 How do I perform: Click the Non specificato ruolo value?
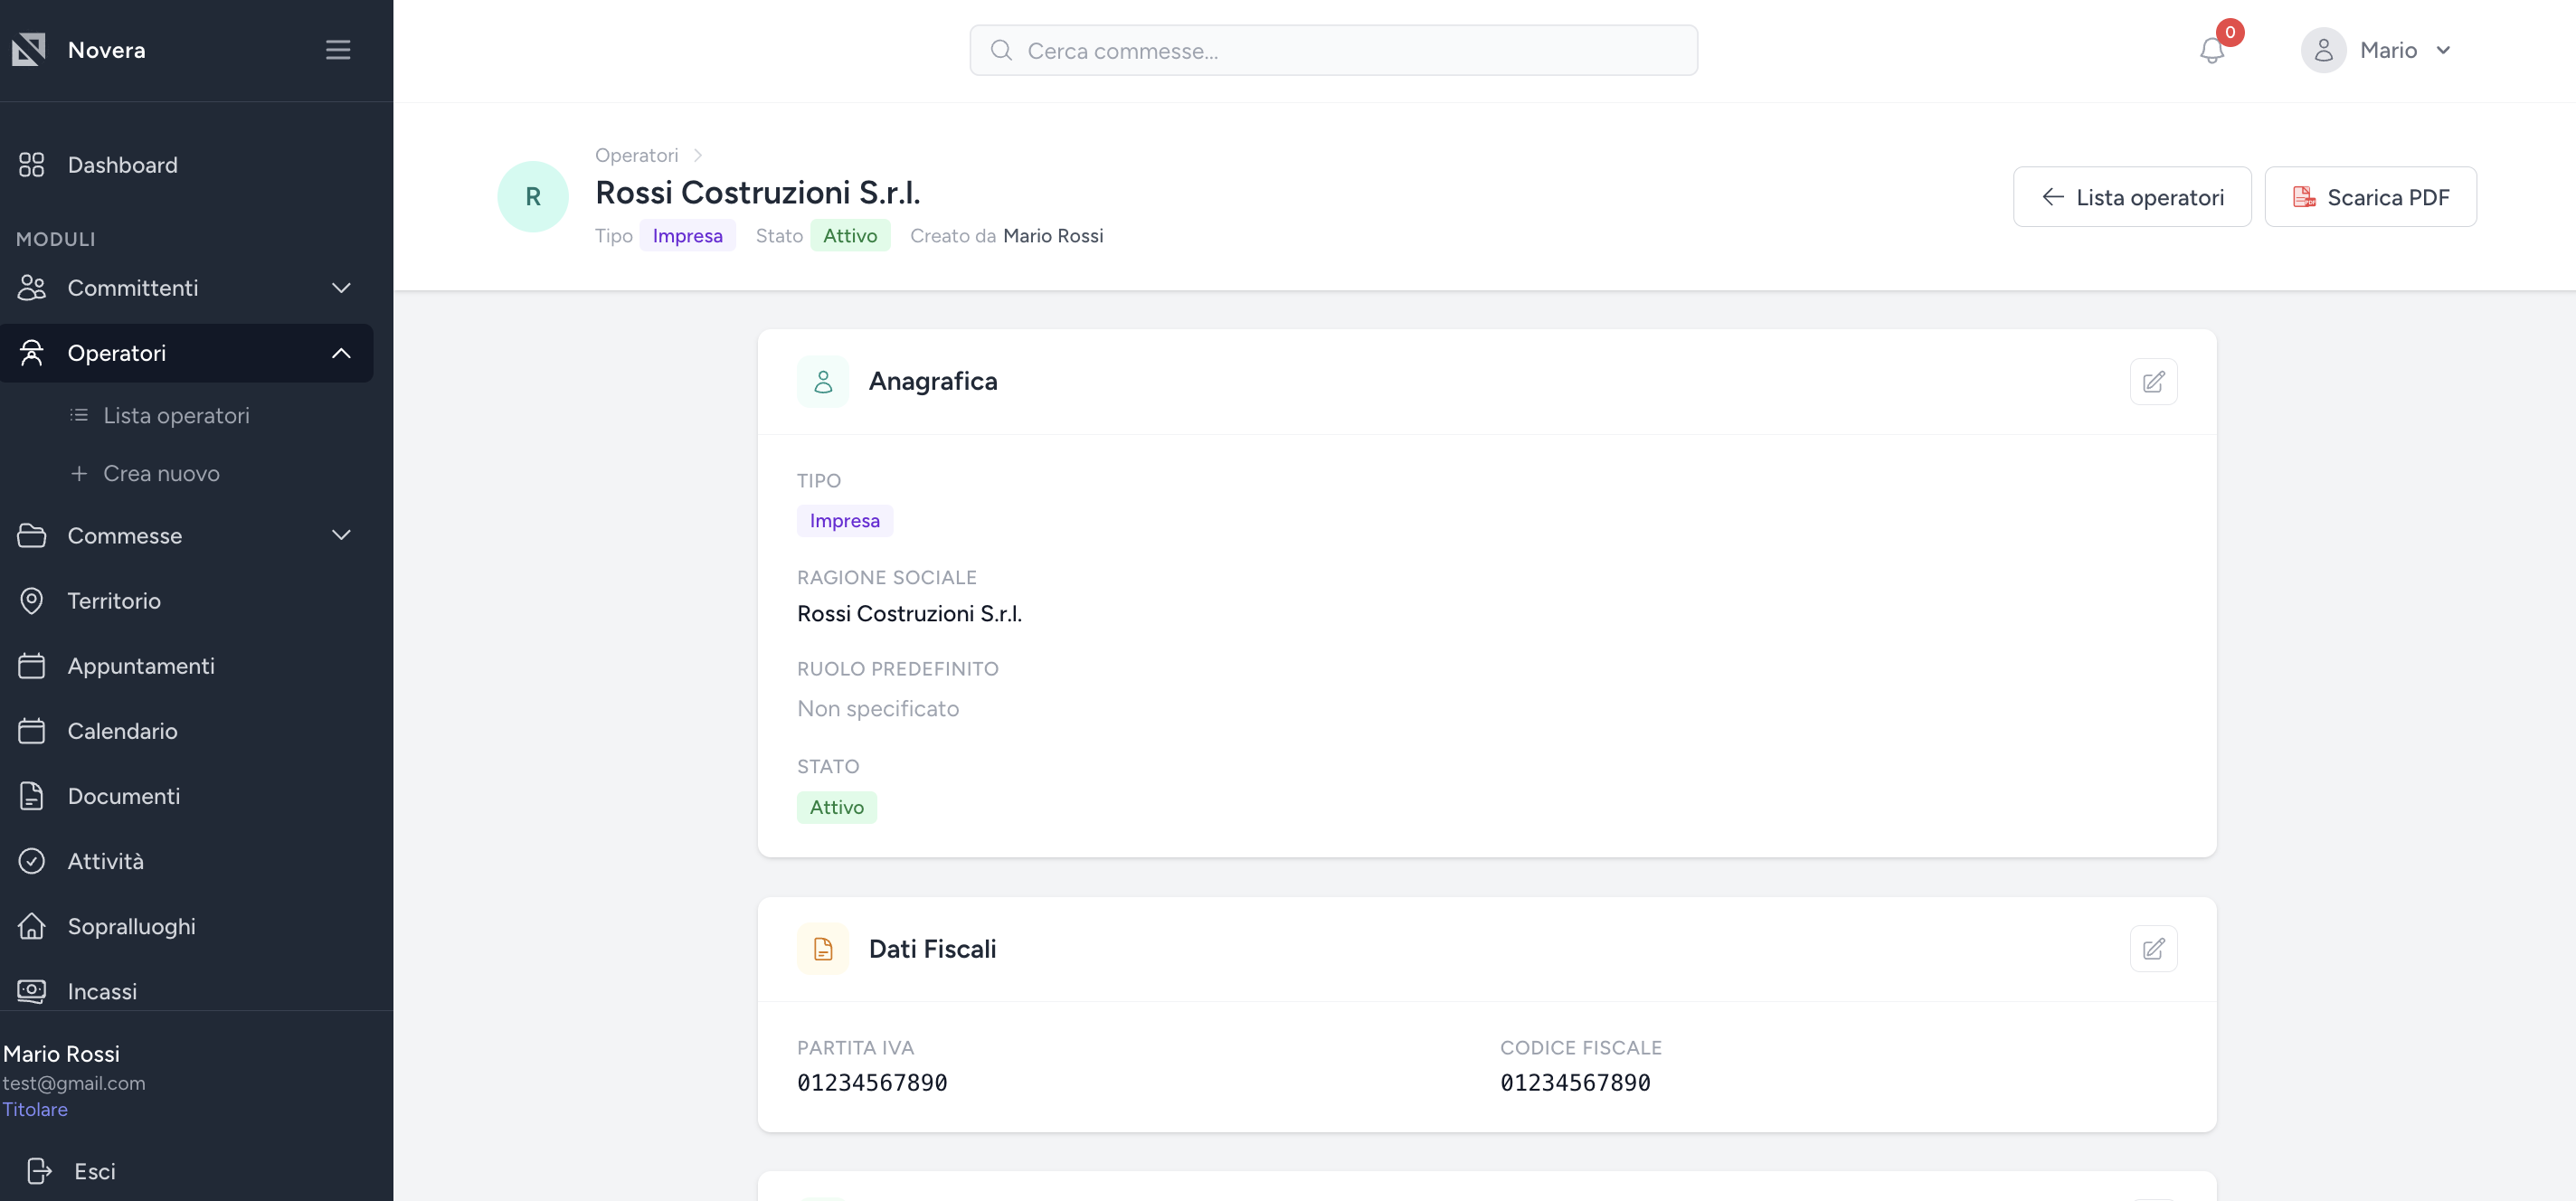pos(878,709)
